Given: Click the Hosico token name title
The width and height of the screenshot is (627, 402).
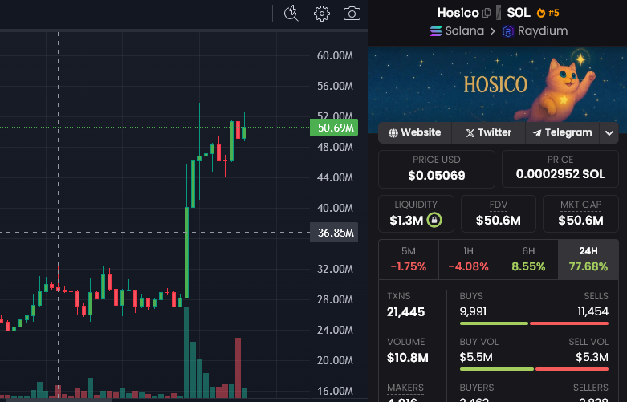Looking at the screenshot, I should coord(458,13).
